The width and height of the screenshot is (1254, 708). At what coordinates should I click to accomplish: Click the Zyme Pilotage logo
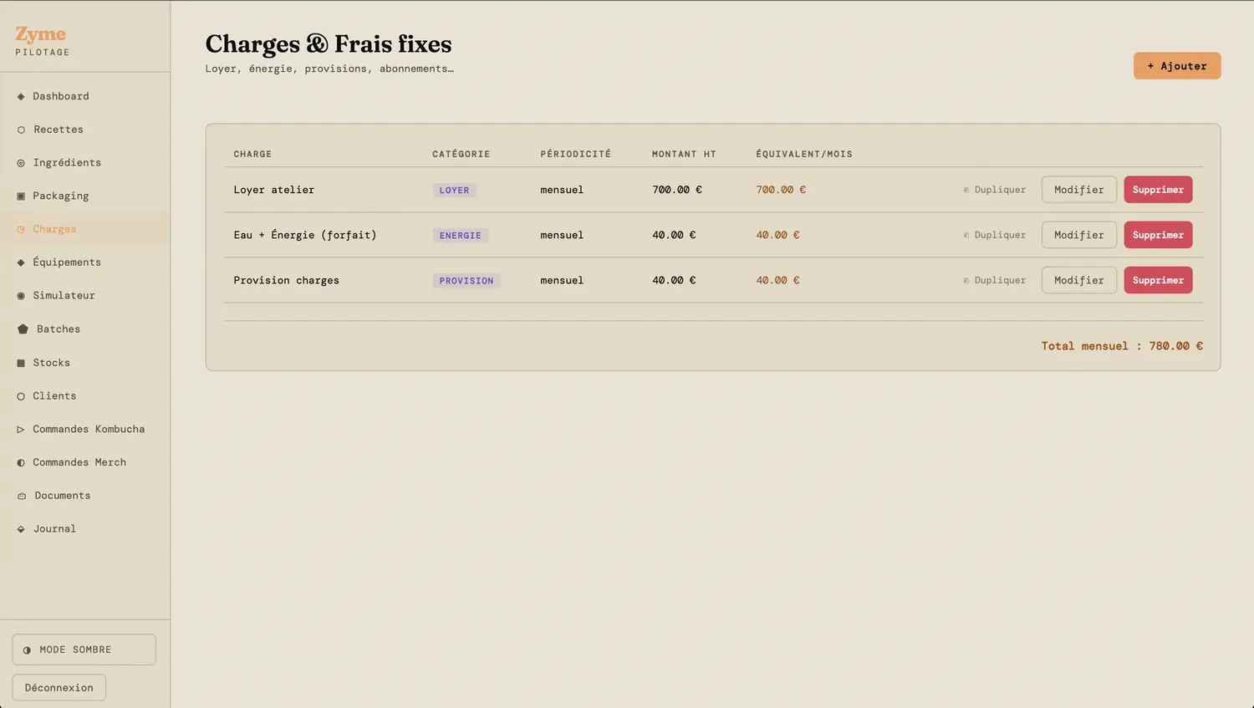(42, 41)
